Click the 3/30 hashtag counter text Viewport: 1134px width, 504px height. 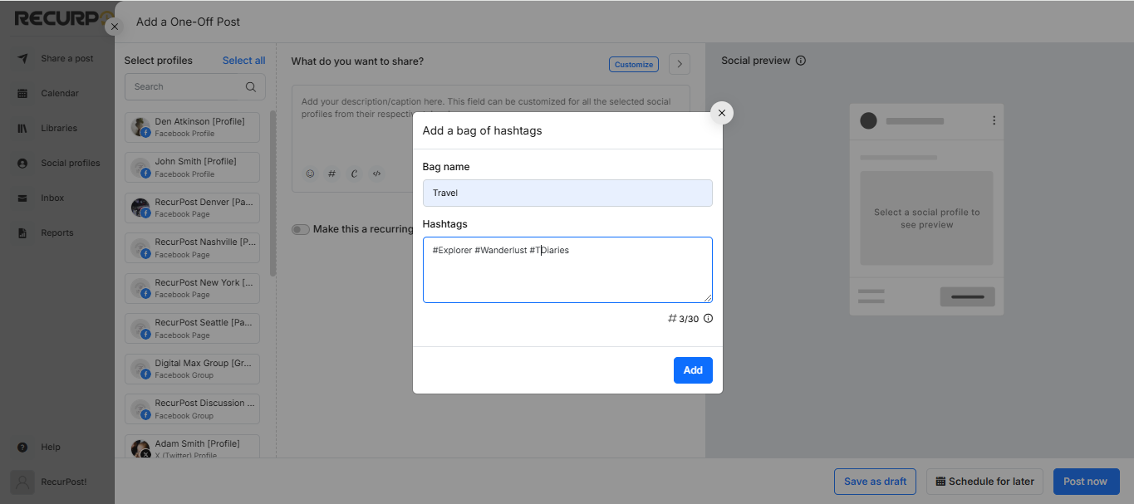689,319
